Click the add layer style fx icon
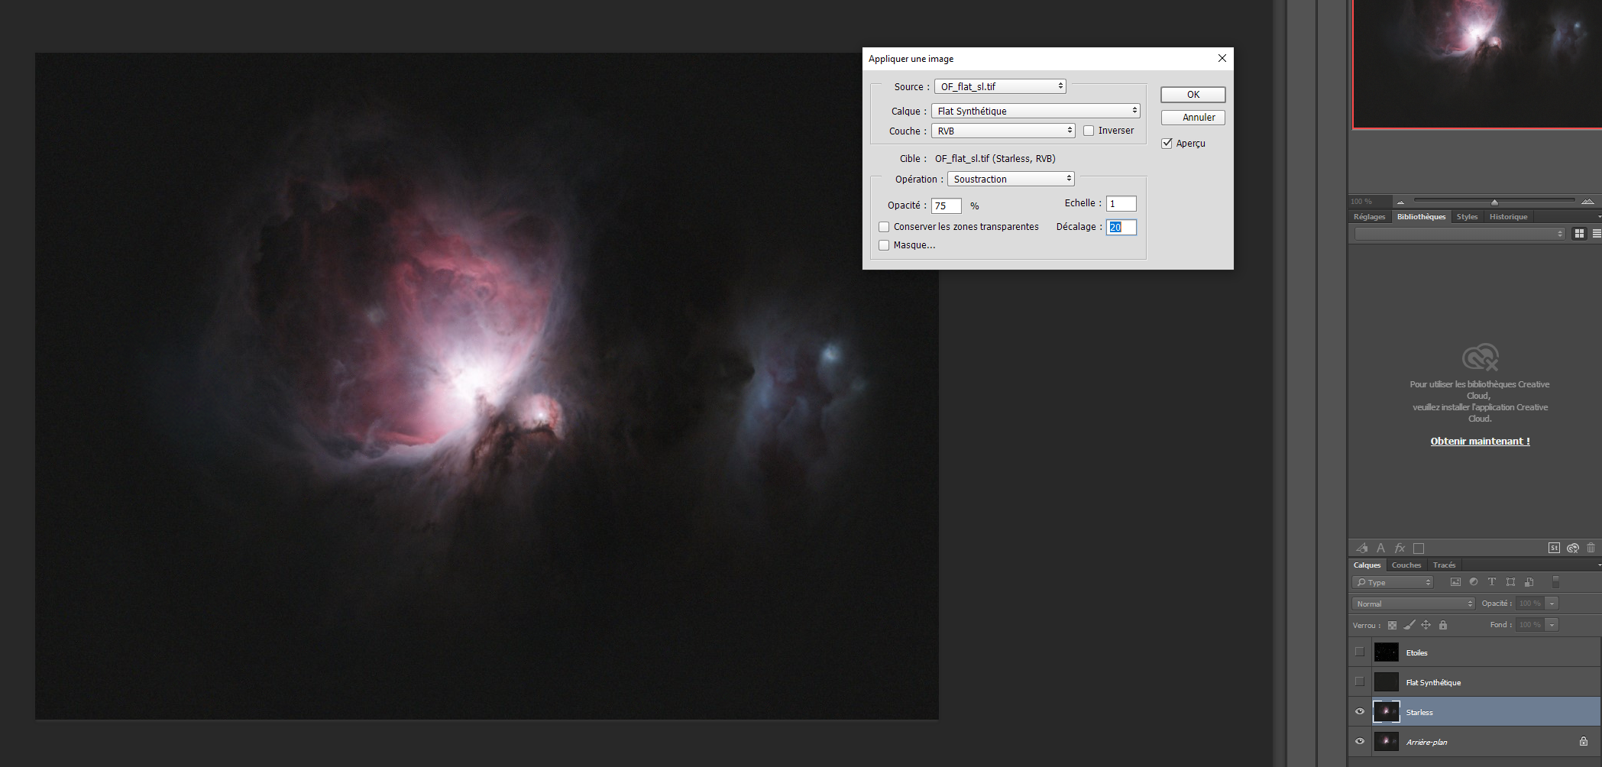The image size is (1602, 767). pos(1400,548)
